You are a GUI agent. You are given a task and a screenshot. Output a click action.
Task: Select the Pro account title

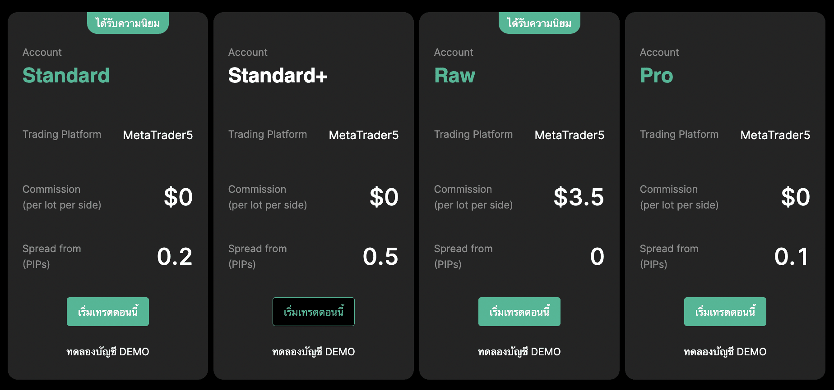click(x=656, y=75)
